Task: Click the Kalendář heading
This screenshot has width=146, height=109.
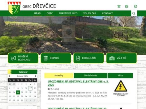Action: (23, 72)
